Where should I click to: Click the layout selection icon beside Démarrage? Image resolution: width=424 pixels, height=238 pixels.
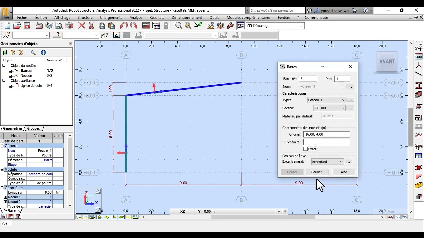[241, 26]
